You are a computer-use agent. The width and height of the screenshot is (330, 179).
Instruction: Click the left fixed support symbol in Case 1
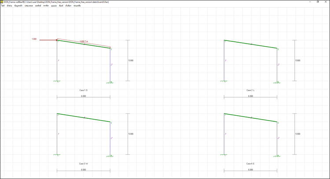57,81
